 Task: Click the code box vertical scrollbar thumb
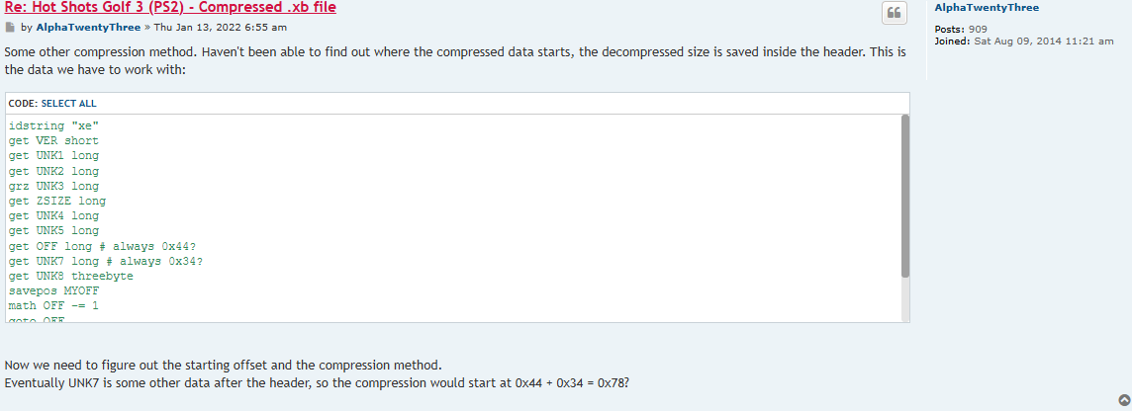pos(904,195)
